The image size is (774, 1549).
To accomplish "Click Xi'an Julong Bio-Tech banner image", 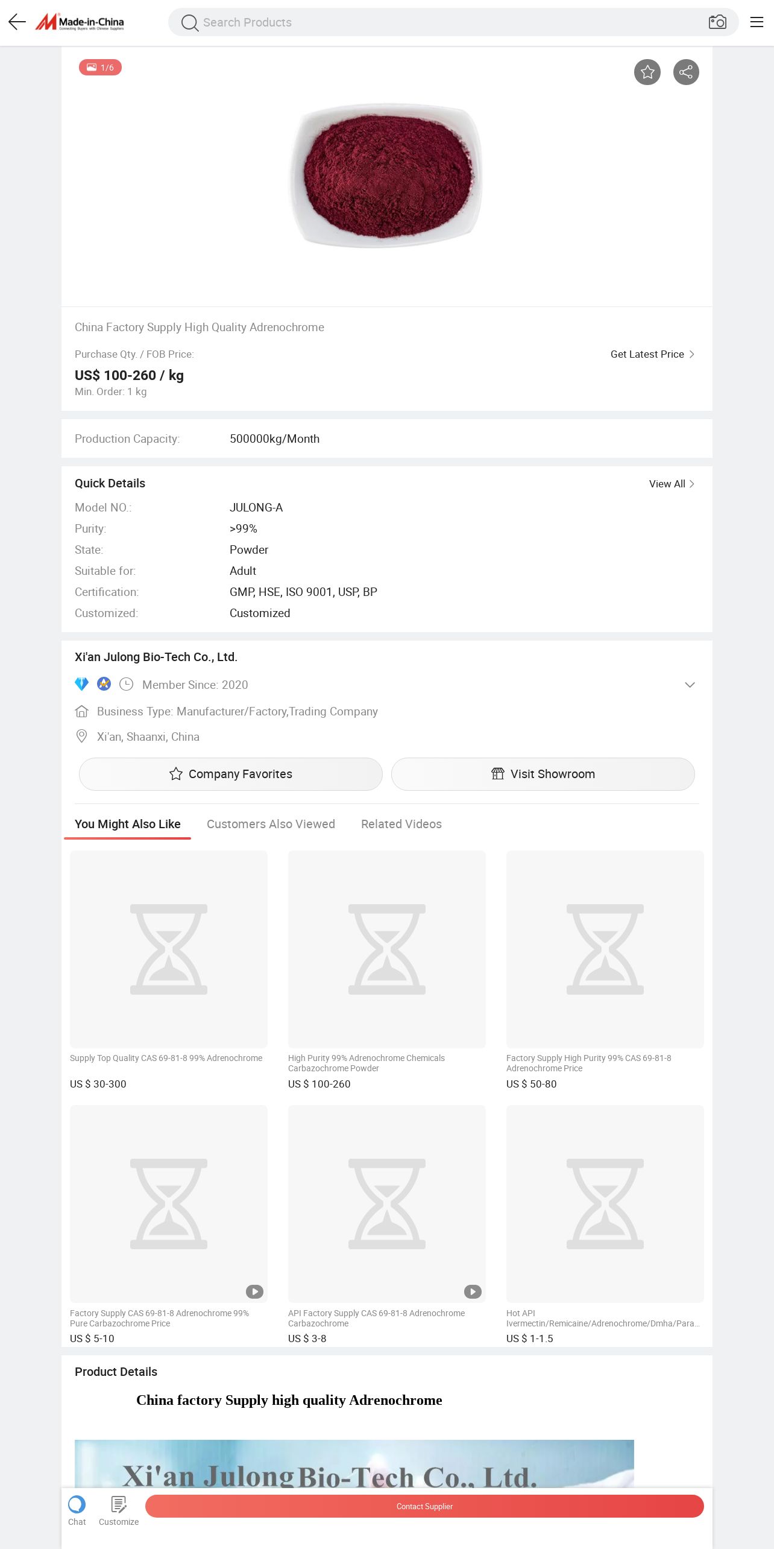I will 354,1463.
